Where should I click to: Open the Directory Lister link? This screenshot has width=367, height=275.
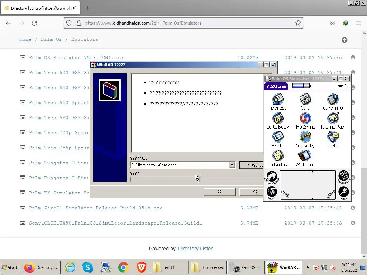point(195,249)
